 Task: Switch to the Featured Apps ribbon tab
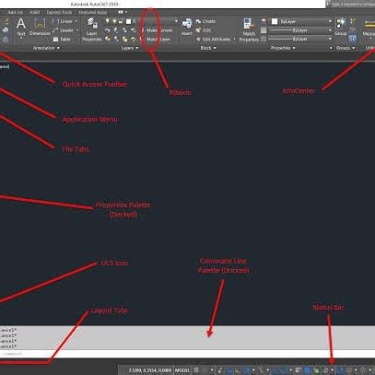coord(93,12)
